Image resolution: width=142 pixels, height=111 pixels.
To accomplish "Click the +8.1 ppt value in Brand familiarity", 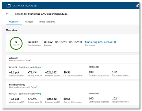I will coord(14,99).
